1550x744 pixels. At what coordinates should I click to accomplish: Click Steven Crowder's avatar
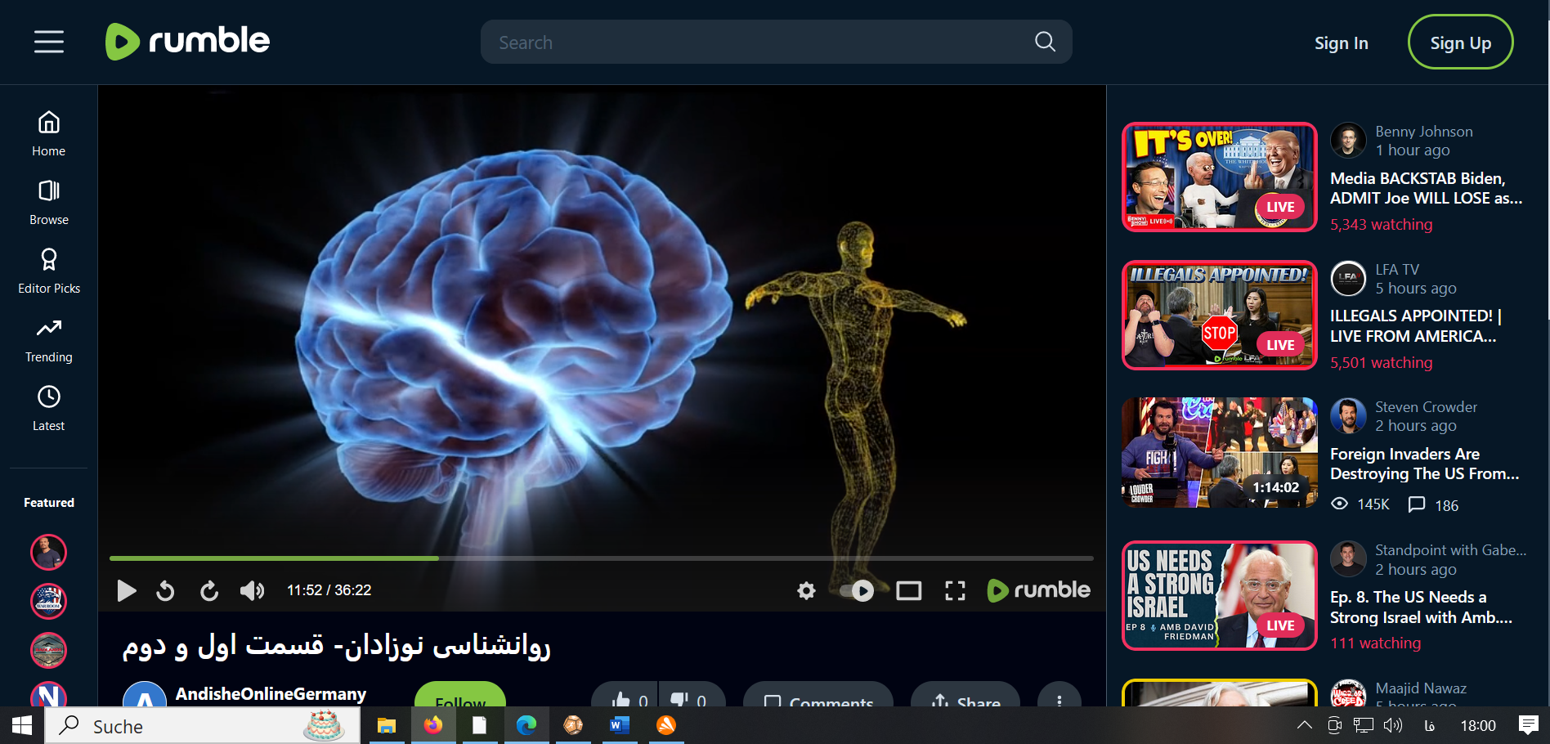1348,415
